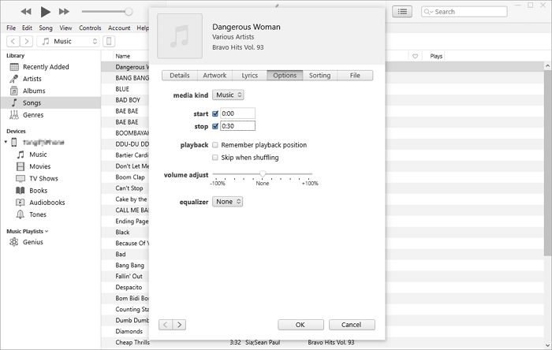This screenshot has height=350, width=552.
Task: Open the equalizer dropdown
Action: pyautogui.click(x=227, y=202)
